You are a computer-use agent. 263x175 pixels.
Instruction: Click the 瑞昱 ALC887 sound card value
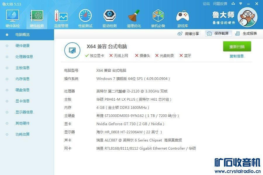(x=139, y=140)
